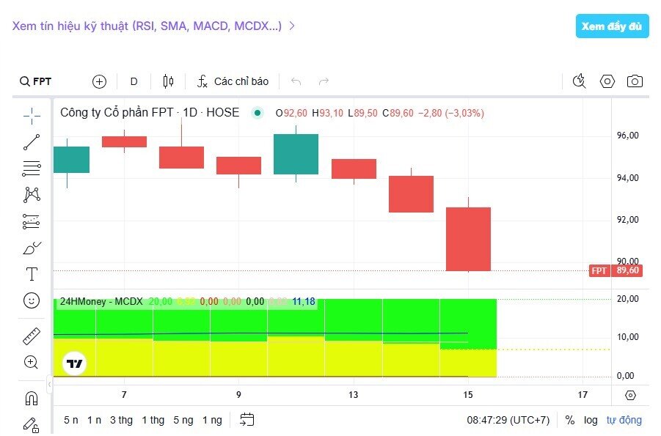Toggle the magnet snap mode
This screenshot has width=661, height=436.
(32, 398)
